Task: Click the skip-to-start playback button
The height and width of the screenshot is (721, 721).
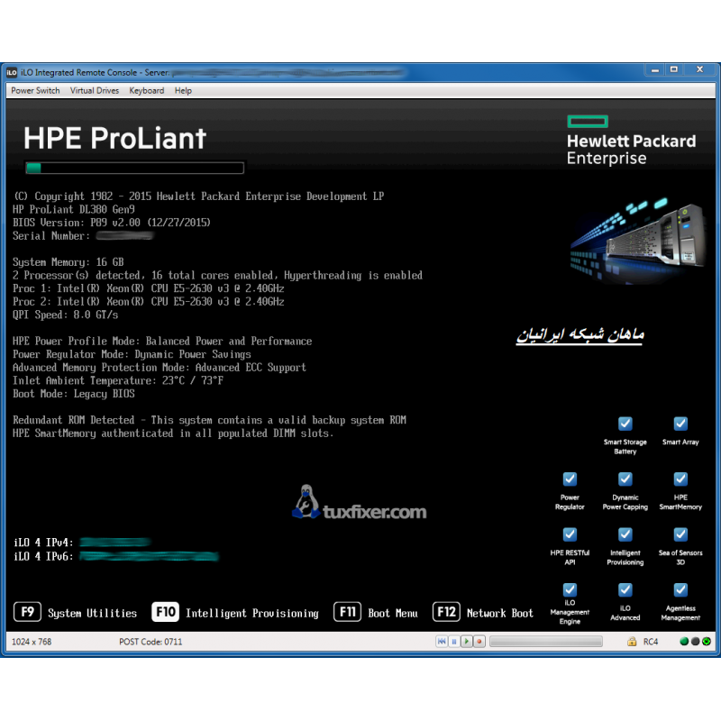Action: [x=442, y=642]
